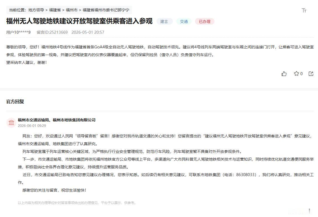Click disclaimer text 以上内容为相关办理单位
The width and height of the screenshot is (318, 217).
click(77, 203)
